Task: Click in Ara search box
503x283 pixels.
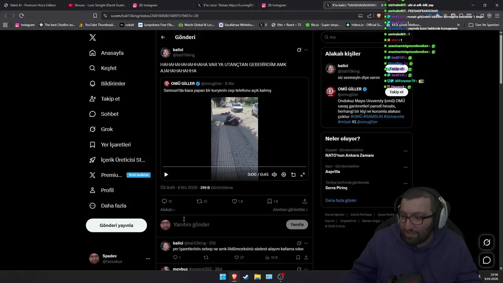Action: 366,37
